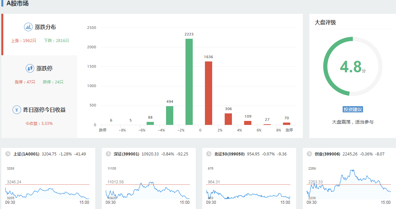Click the 创业 intraday line chart thumbnail
396x209 pixels.
pyautogui.click(x=349, y=185)
